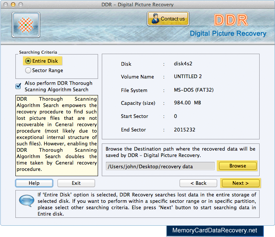Viewport: 275px width, 237px height.
Task: Close the window with red button
Action: (6, 5)
